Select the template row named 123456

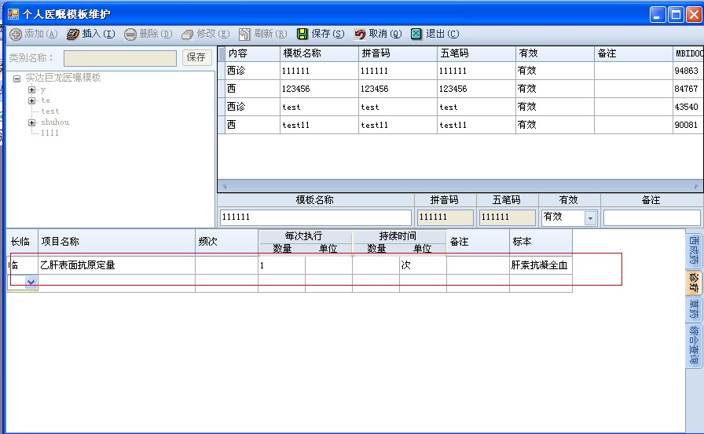[x=460, y=89]
